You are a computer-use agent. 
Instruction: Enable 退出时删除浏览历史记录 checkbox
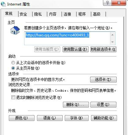coord(13,97)
